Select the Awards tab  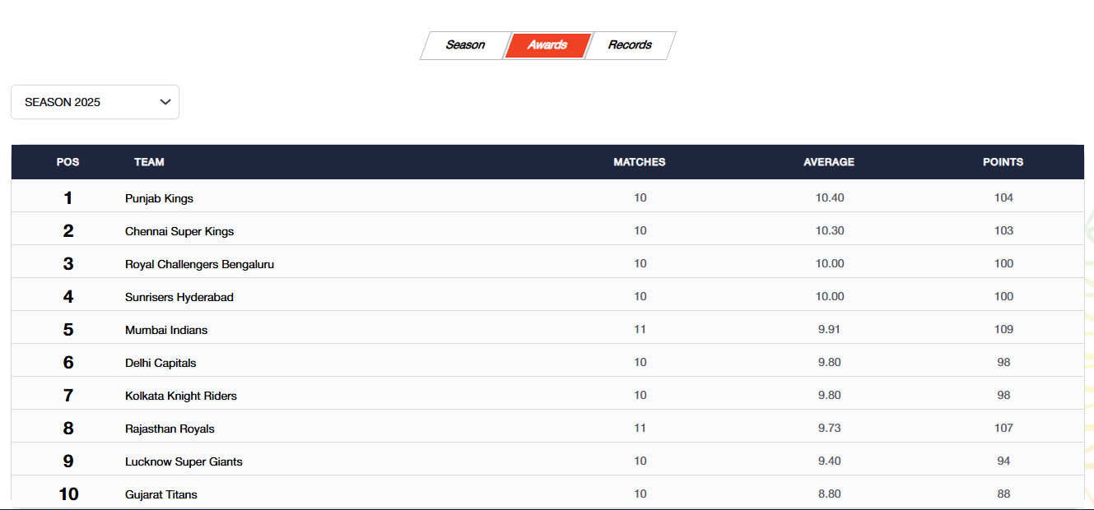click(547, 45)
